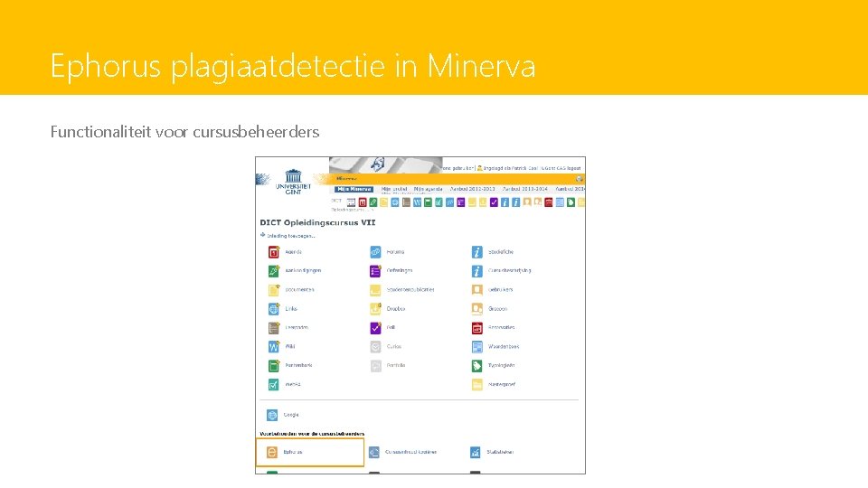
Task: Open the orange Ephorus icon
Action: (272, 453)
